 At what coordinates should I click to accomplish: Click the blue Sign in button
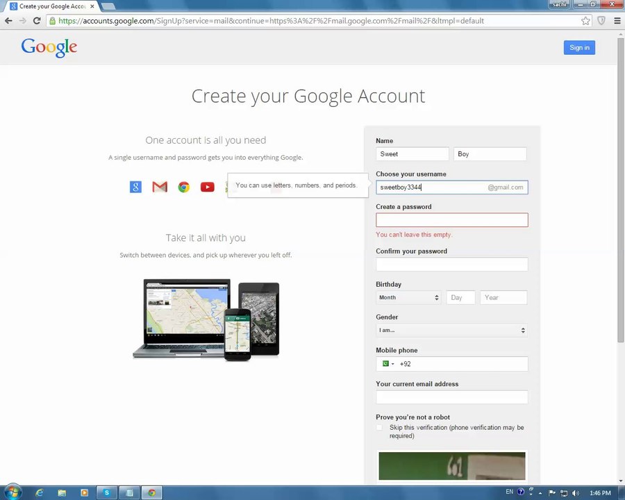(x=579, y=47)
